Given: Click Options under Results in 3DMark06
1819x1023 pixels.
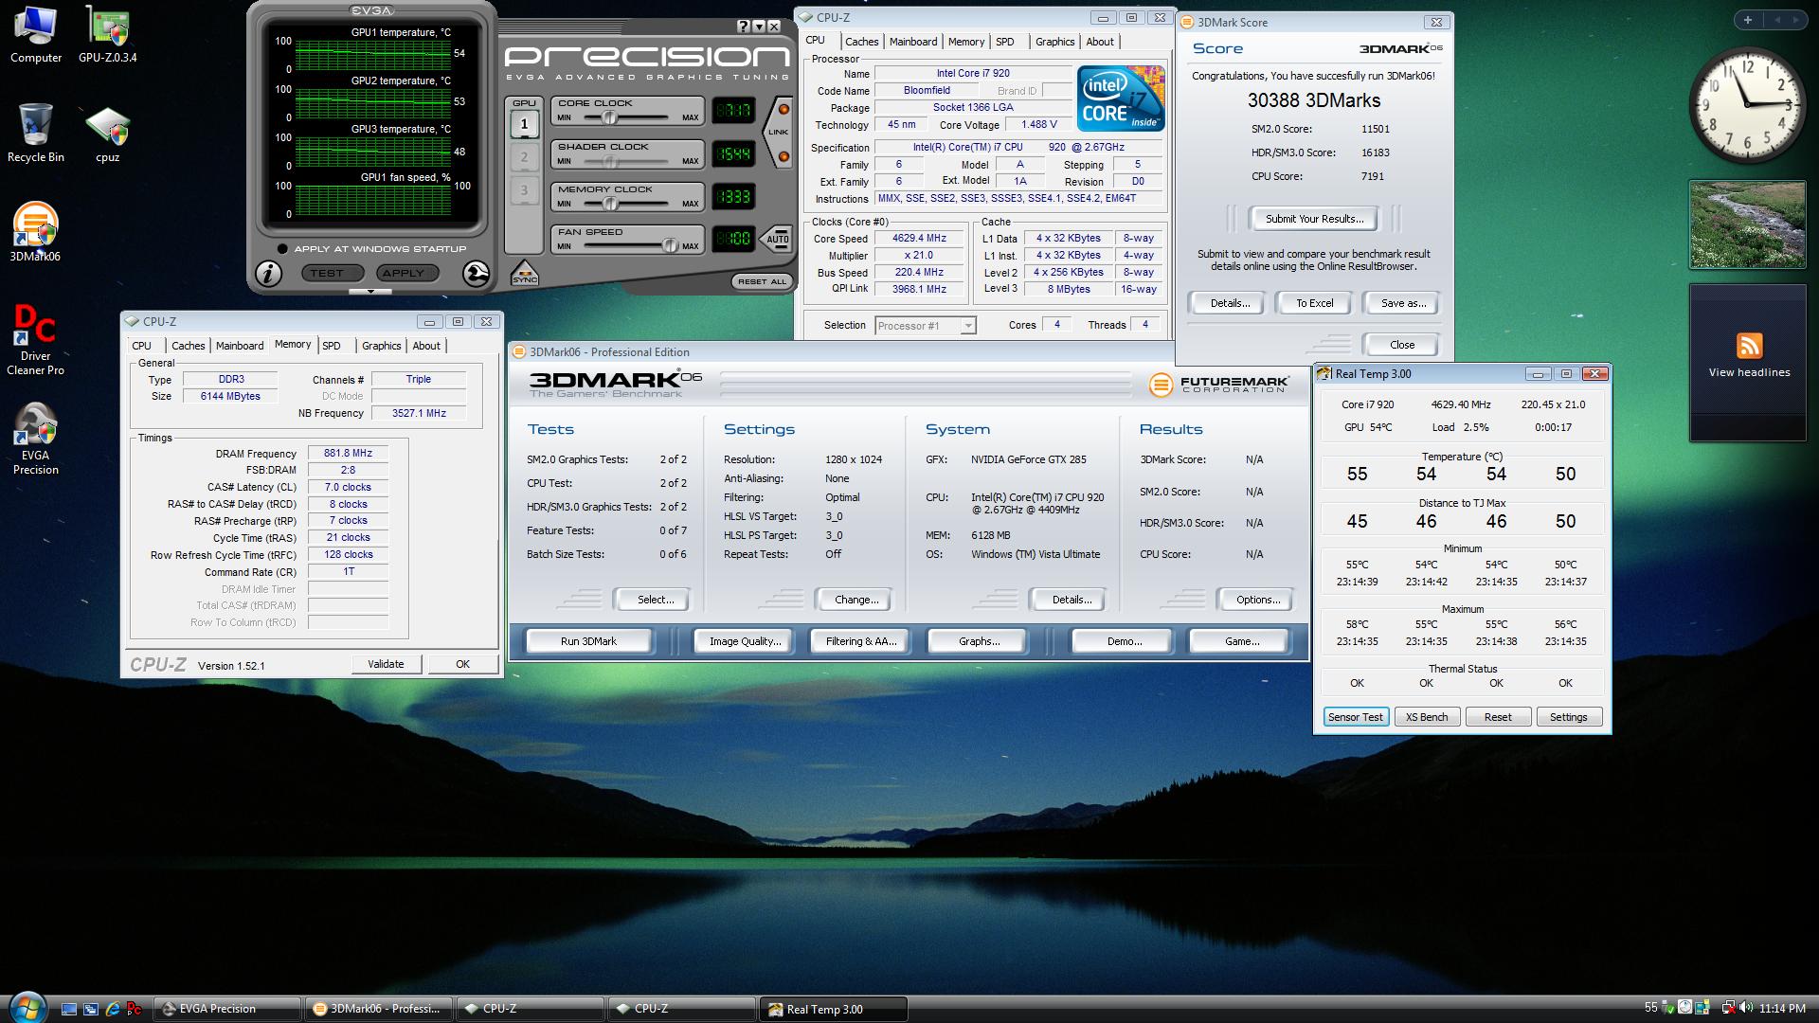Looking at the screenshot, I should [1258, 600].
